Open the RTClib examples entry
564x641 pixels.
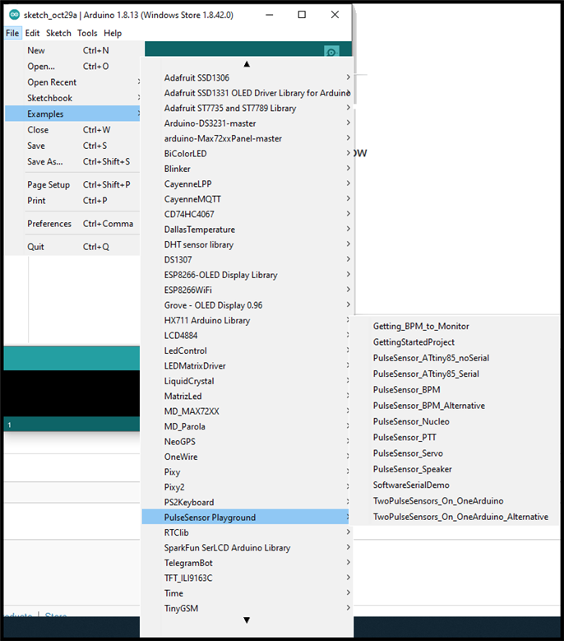pos(247,532)
